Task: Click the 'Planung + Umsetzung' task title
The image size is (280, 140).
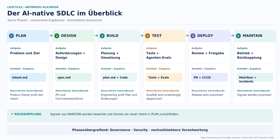Action: point(110,55)
